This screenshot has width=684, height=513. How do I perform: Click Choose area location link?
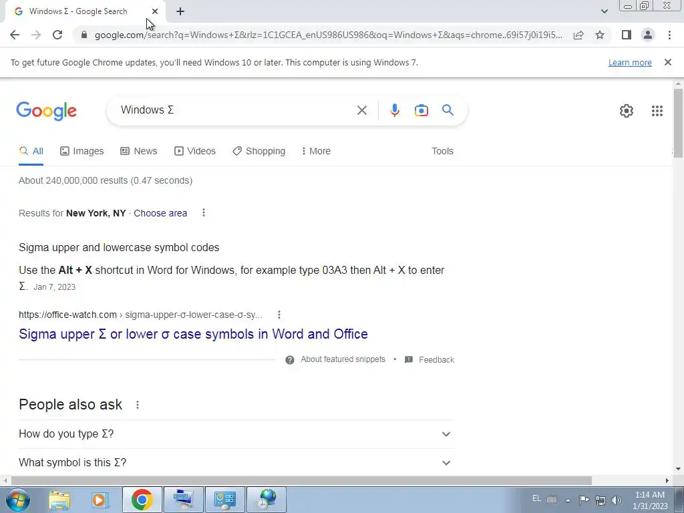coord(160,213)
